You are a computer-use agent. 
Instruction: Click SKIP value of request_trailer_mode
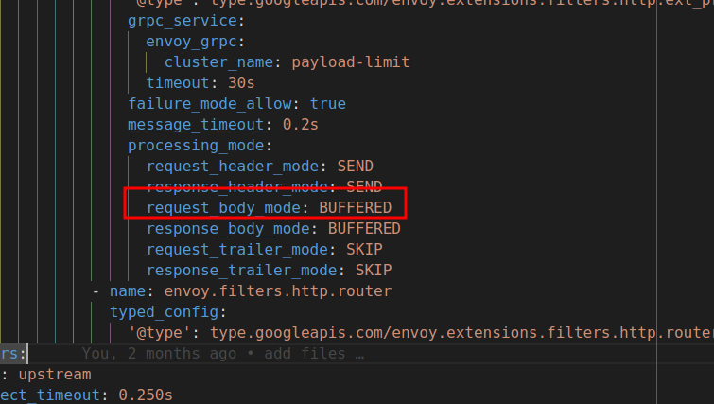[x=363, y=249]
